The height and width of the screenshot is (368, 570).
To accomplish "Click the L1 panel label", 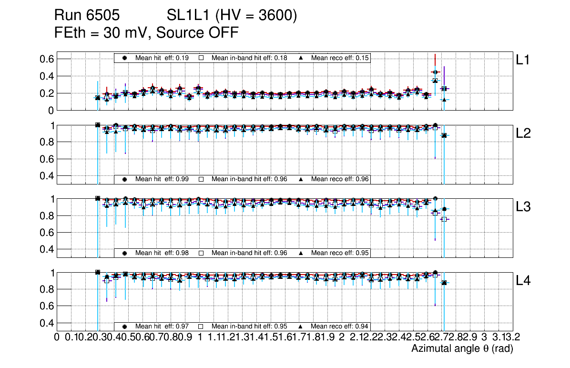I will [x=523, y=60].
